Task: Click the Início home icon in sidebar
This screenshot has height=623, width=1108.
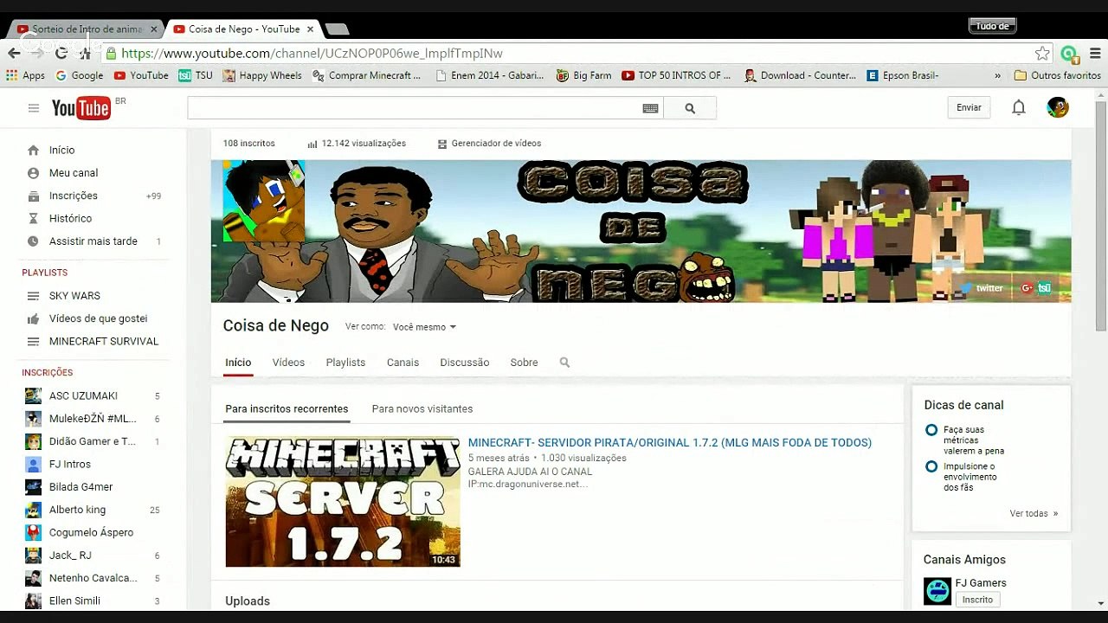Action: click(33, 150)
